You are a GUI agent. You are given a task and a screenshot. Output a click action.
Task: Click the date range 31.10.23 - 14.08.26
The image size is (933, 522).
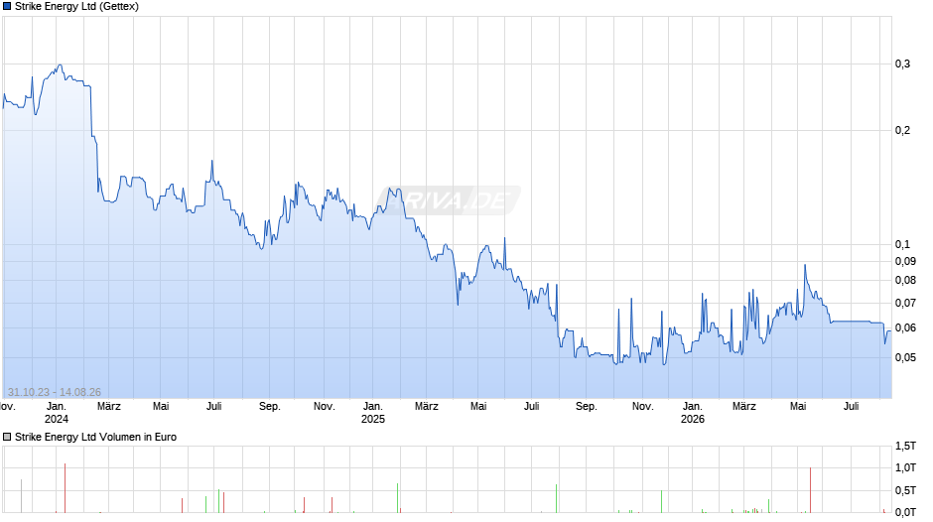click(55, 392)
